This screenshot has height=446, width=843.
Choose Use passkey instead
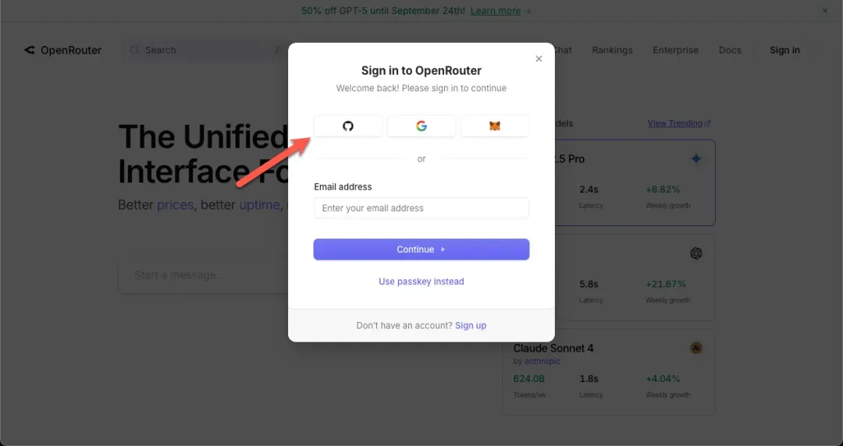pyautogui.click(x=421, y=281)
